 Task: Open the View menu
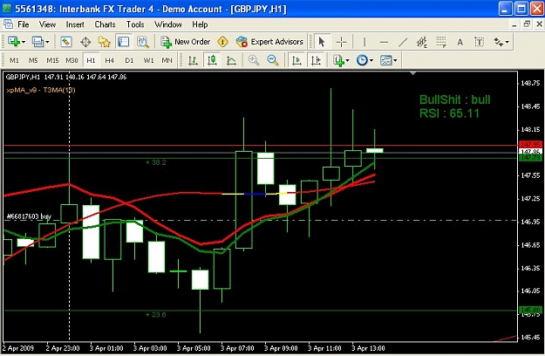[47, 24]
